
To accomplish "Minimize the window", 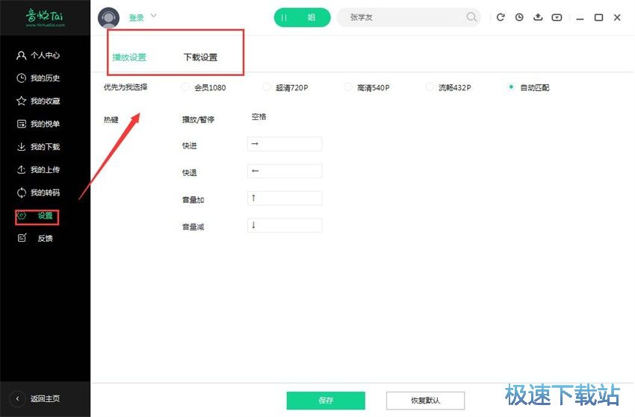I will [580, 18].
